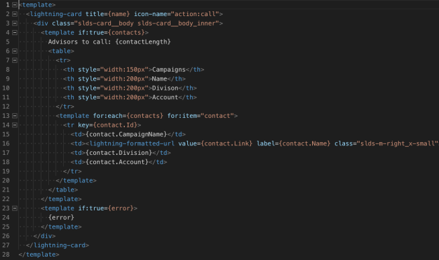Viewport: 439px width, 260px height.
Task: Click the closing </template> tag on line 28
Action: coord(39,255)
